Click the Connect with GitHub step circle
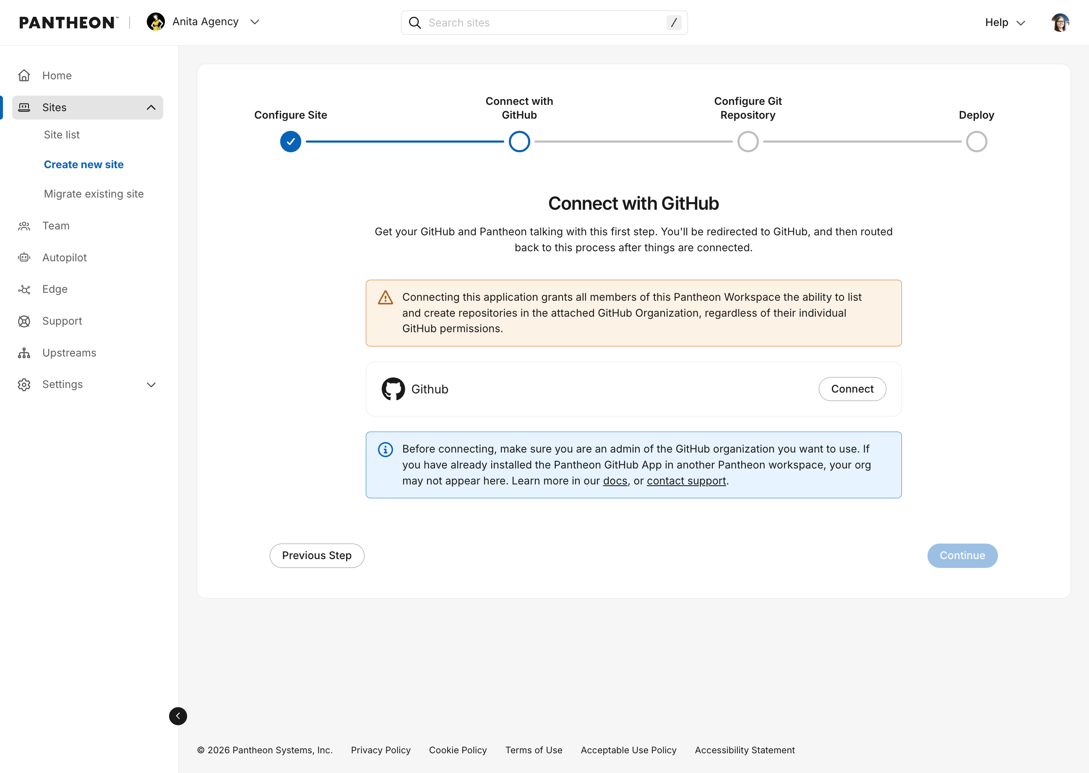Viewport: 1089px width, 773px height. [x=519, y=141]
